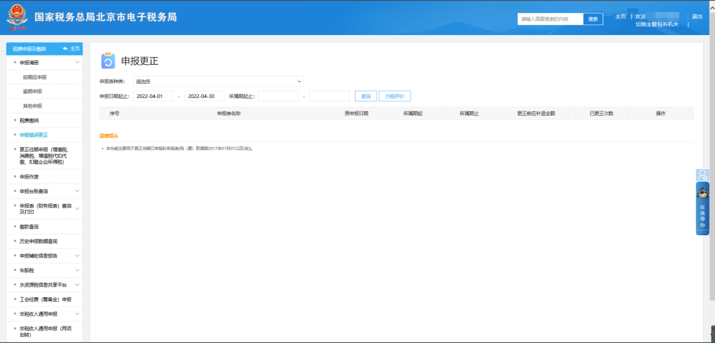The image size is (715, 343).
Task: Click the header search input box
Action: coord(550,19)
